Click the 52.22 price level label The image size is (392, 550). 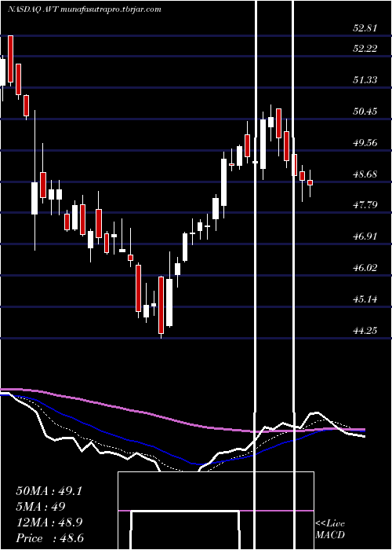point(365,49)
